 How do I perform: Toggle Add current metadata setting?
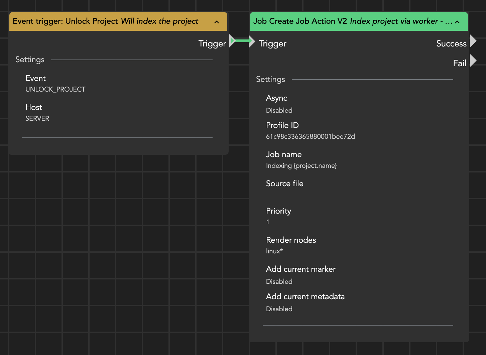[279, 309]
